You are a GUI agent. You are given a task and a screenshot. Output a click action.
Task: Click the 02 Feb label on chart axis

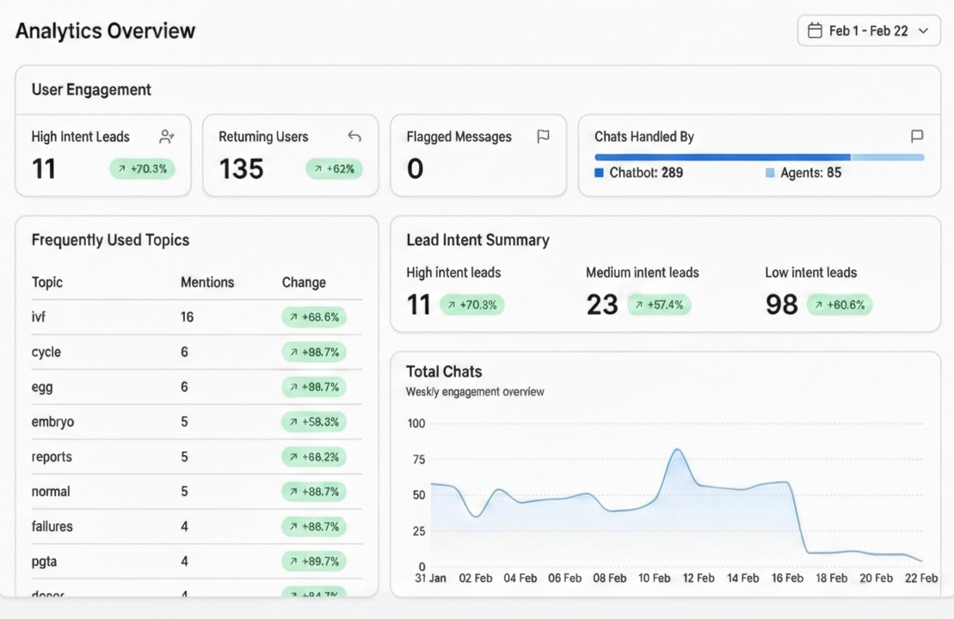point(475,579)
